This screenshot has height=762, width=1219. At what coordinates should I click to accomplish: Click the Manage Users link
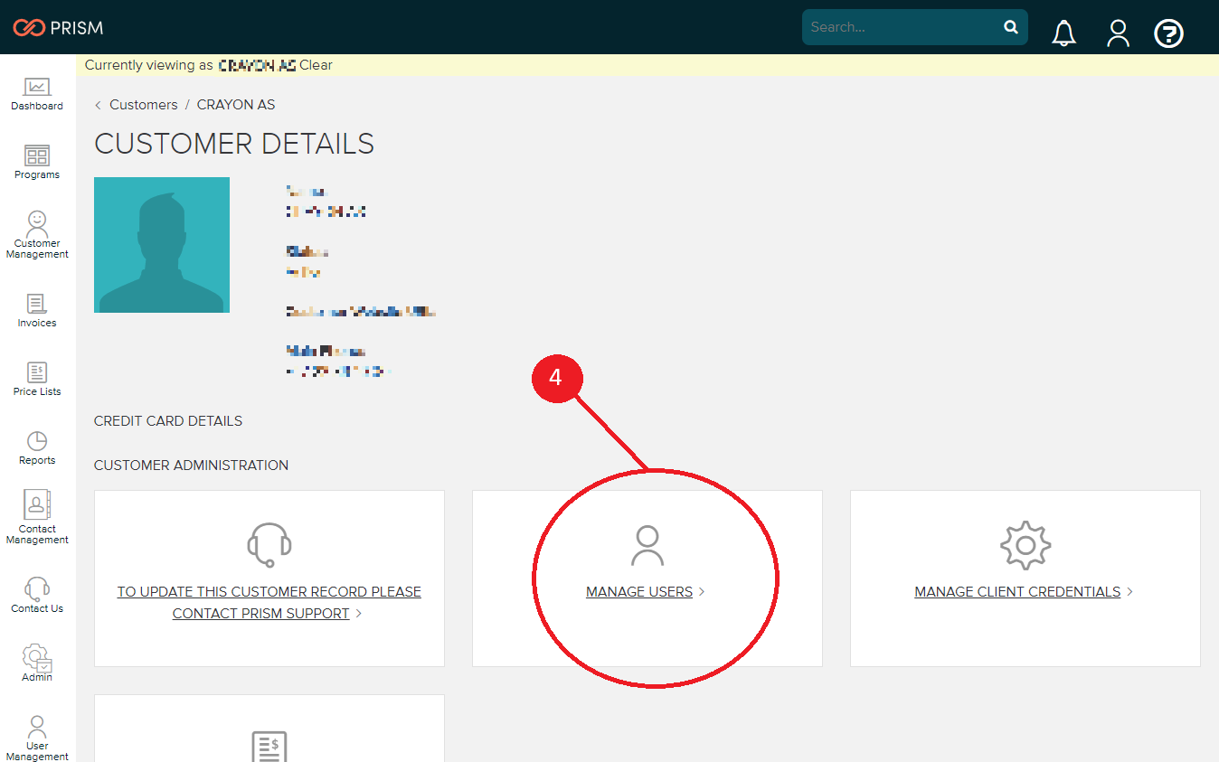[639, 592]
